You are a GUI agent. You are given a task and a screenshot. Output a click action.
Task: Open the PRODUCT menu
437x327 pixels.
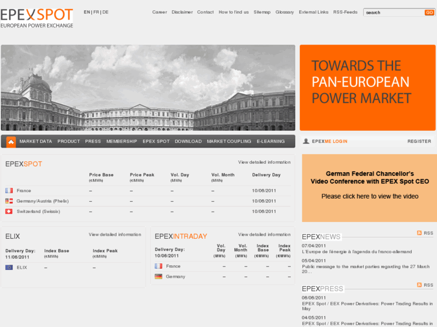(69, 142)
